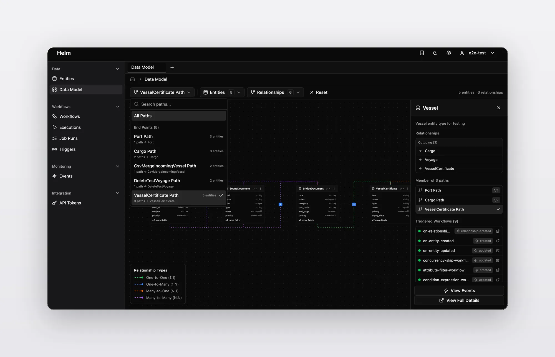Viewport: 555px width, 357px height.
Task: Toggle VesselCertificate Path in member paths
Action: [x=459, y=209]
